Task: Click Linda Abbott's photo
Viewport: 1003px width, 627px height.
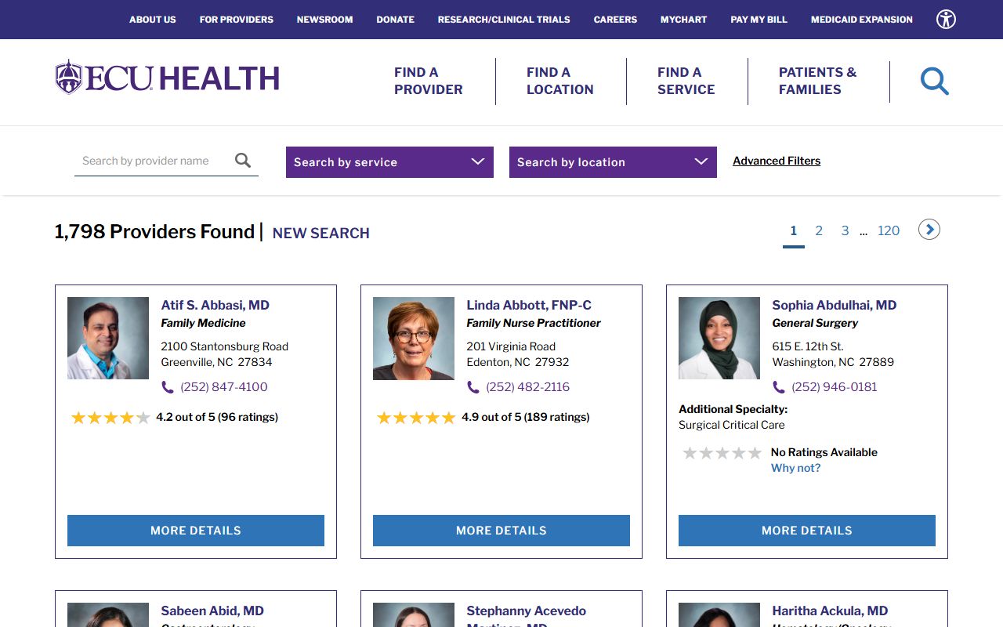Action: click(414, 339)
